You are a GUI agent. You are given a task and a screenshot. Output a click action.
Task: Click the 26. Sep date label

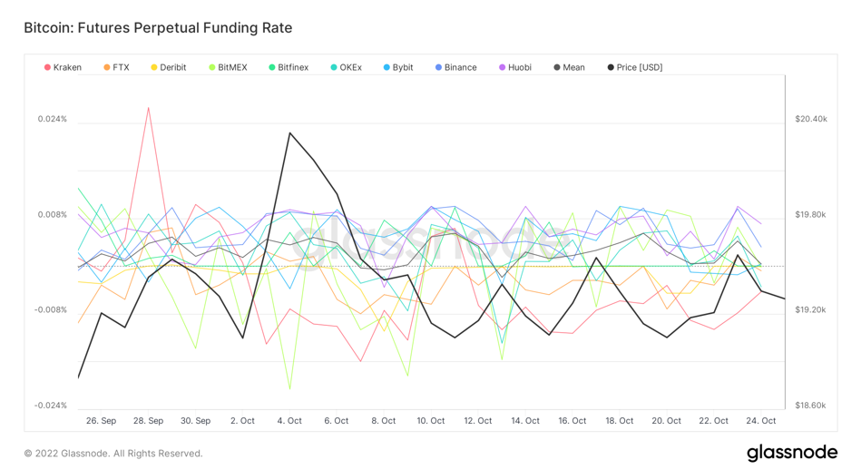coord(101,421)
